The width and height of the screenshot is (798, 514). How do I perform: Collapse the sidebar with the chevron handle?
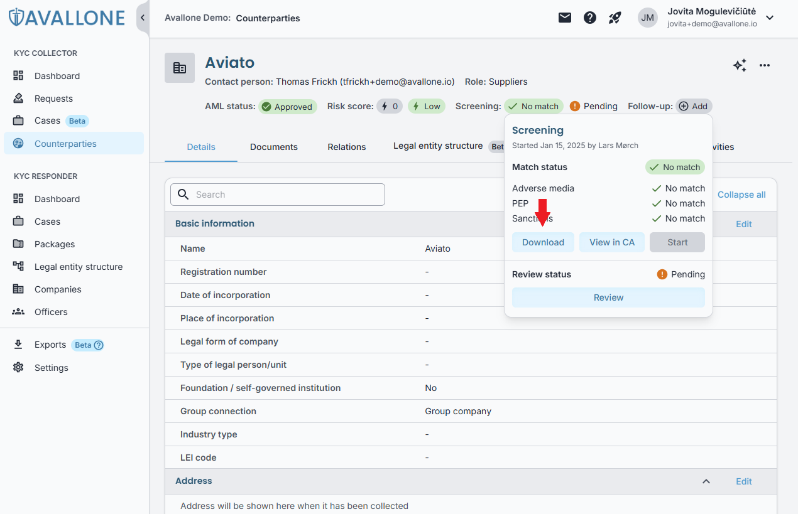[x=143, y=18]
